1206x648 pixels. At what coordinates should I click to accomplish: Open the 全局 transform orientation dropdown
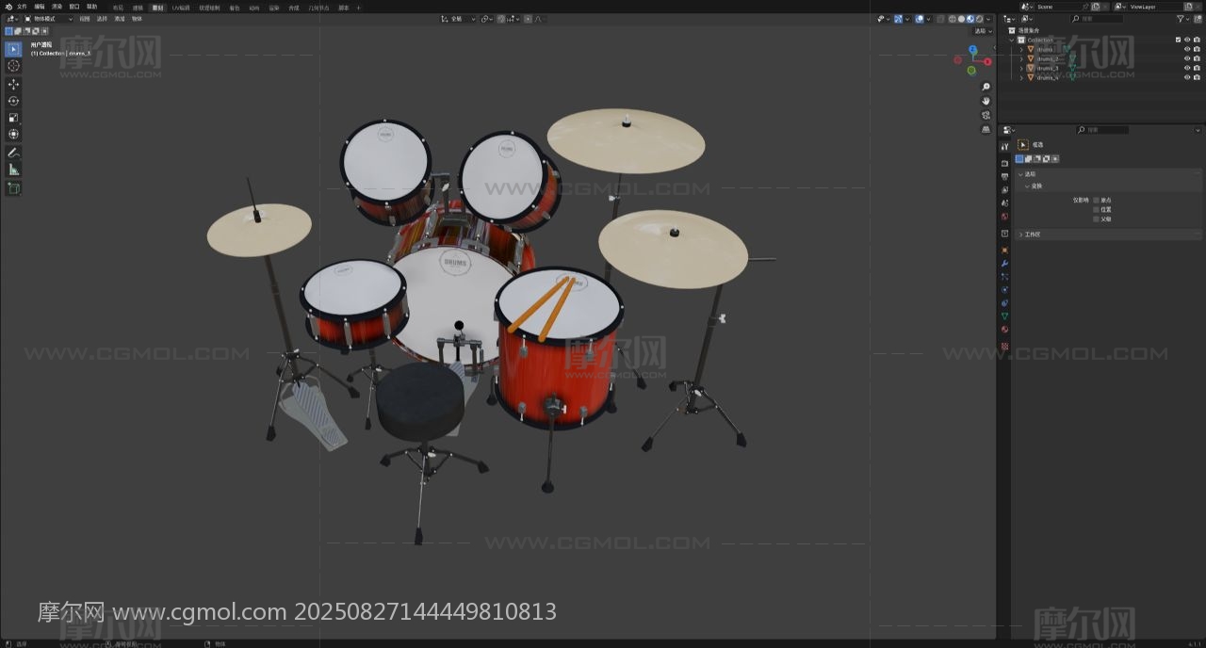point(458,19)
